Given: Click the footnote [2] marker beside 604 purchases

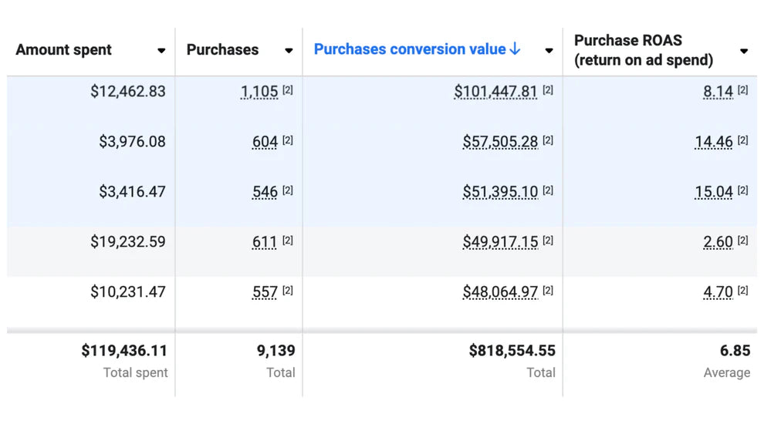Looking at the screenshot, I should pyautogui.click(x=288, y=140).
